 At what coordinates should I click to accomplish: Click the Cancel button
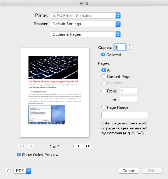click(x=128, y=171)
